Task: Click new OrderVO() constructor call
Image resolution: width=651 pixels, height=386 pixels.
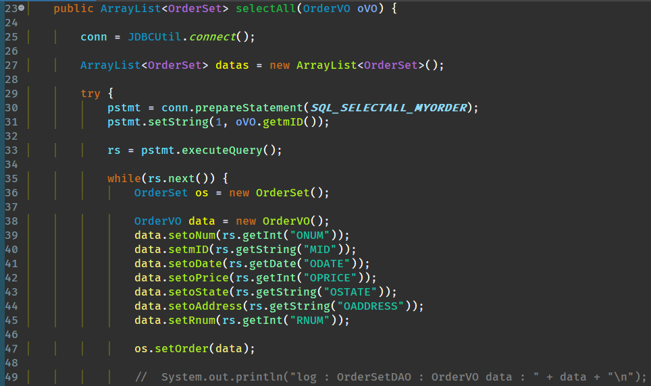Action: [x=279, y=221]
